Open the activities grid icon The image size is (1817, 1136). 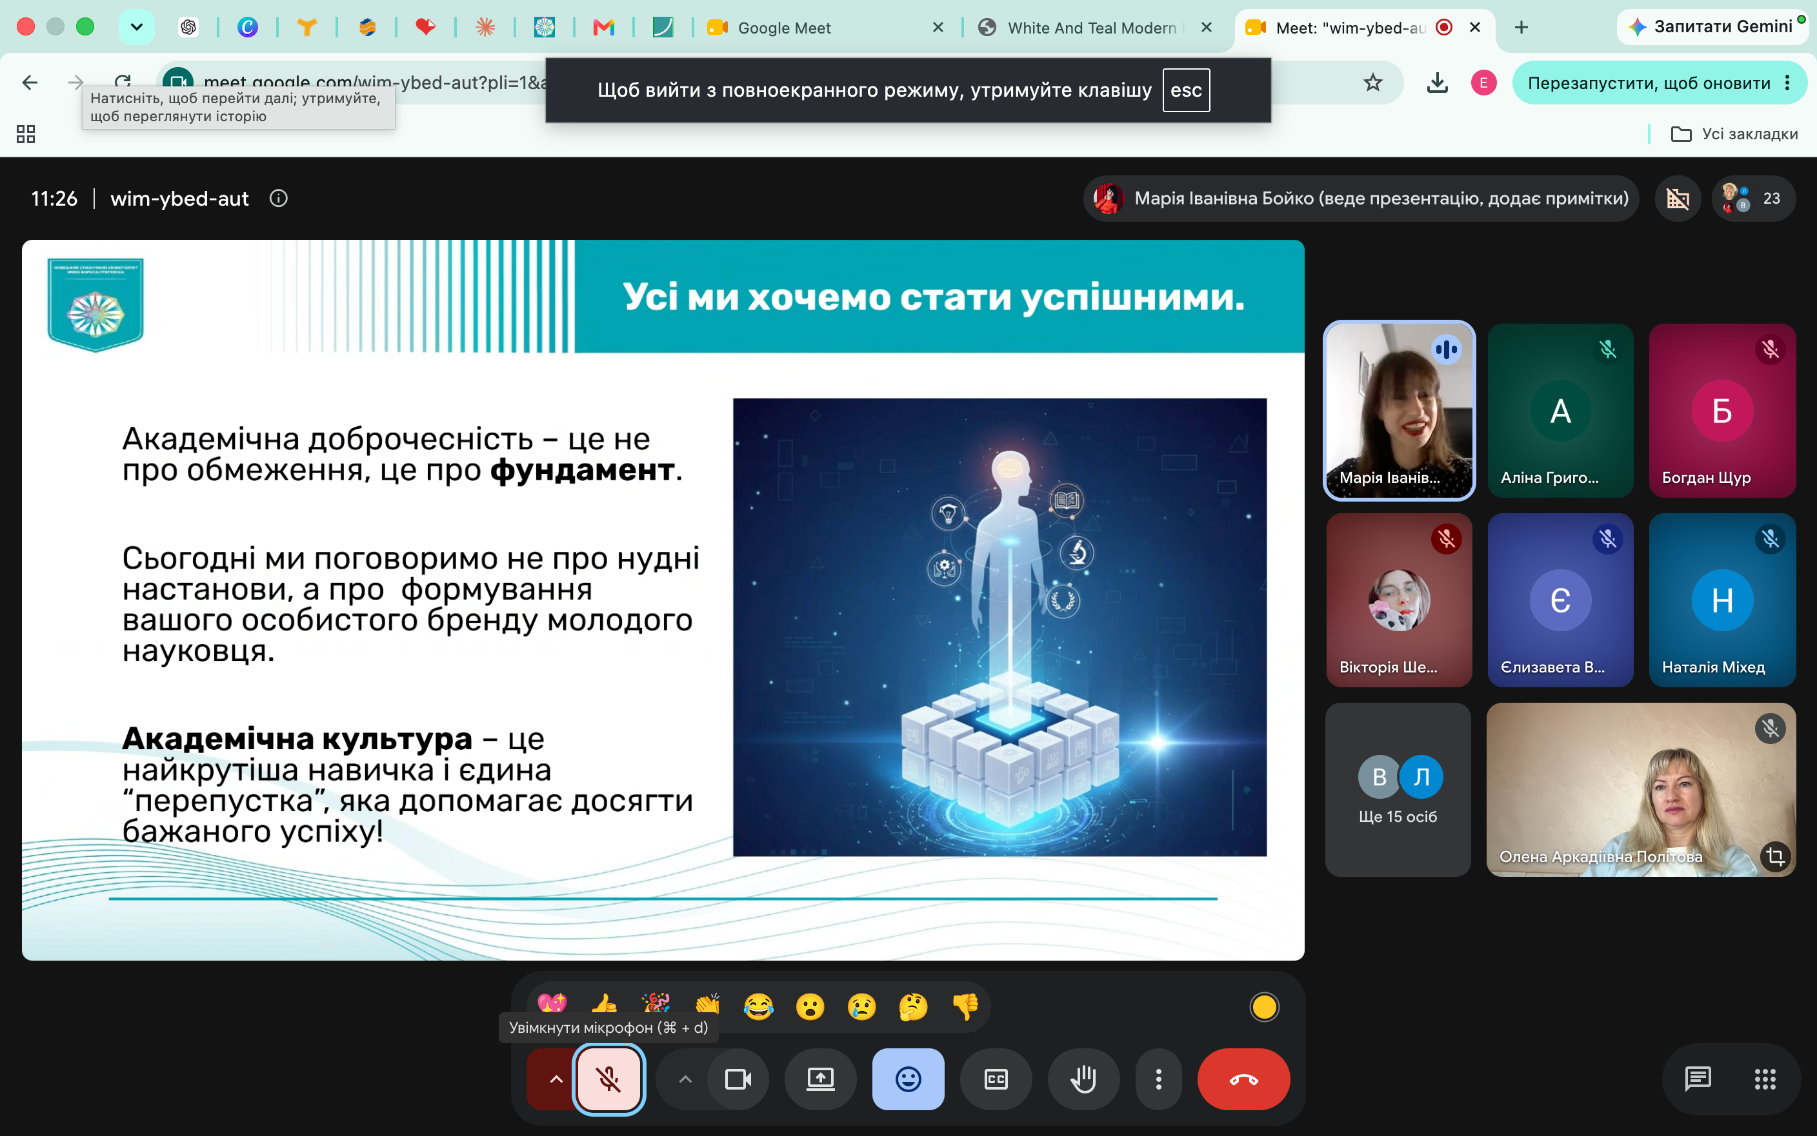[x=1764, y=1079]
